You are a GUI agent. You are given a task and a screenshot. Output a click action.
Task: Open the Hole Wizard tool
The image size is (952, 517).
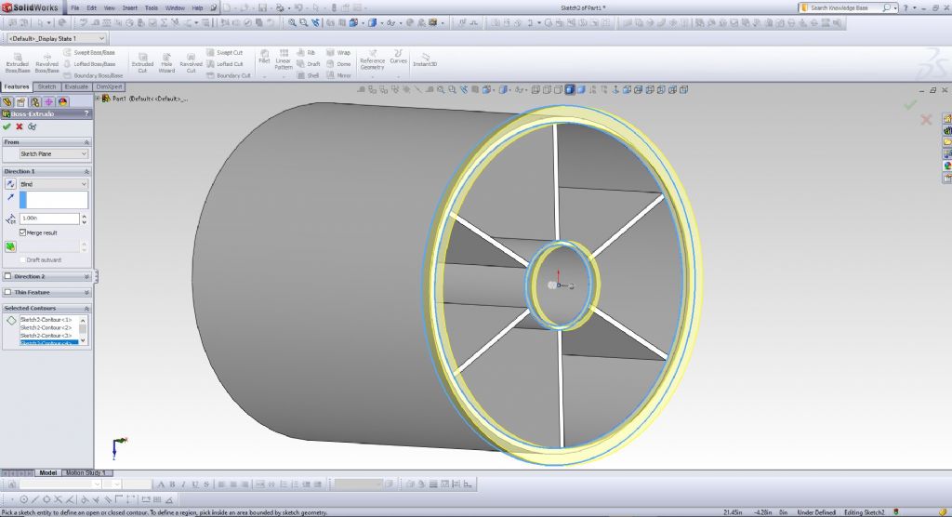[166, 62]
